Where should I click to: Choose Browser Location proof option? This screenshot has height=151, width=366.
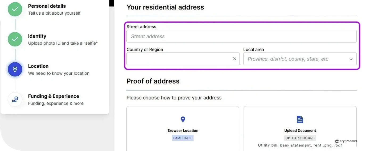coord(183,131)
